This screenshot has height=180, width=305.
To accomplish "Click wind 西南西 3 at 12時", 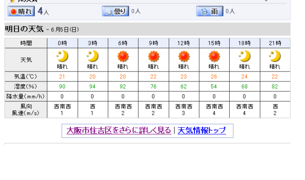I will pos(184,110).
